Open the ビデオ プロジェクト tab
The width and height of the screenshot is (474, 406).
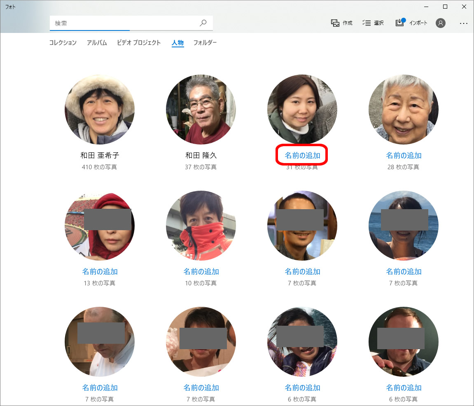coord(139,43)
